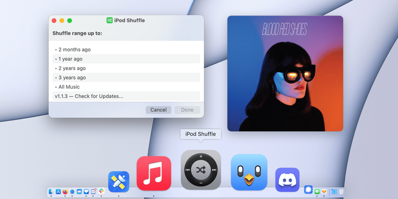398x199 pixels.
Task: Open the Music app in the Dock
Action: pyautogui.click(x=154, y=174)
